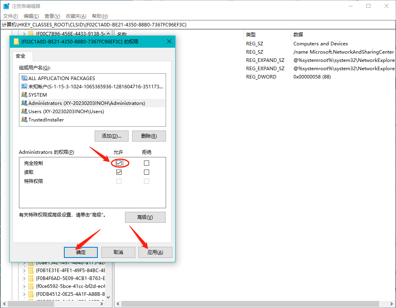Screen dimensions: 396x308
Task: Click the 添加(D)... button
Action: pyautogui.click(x=112, y=136)
